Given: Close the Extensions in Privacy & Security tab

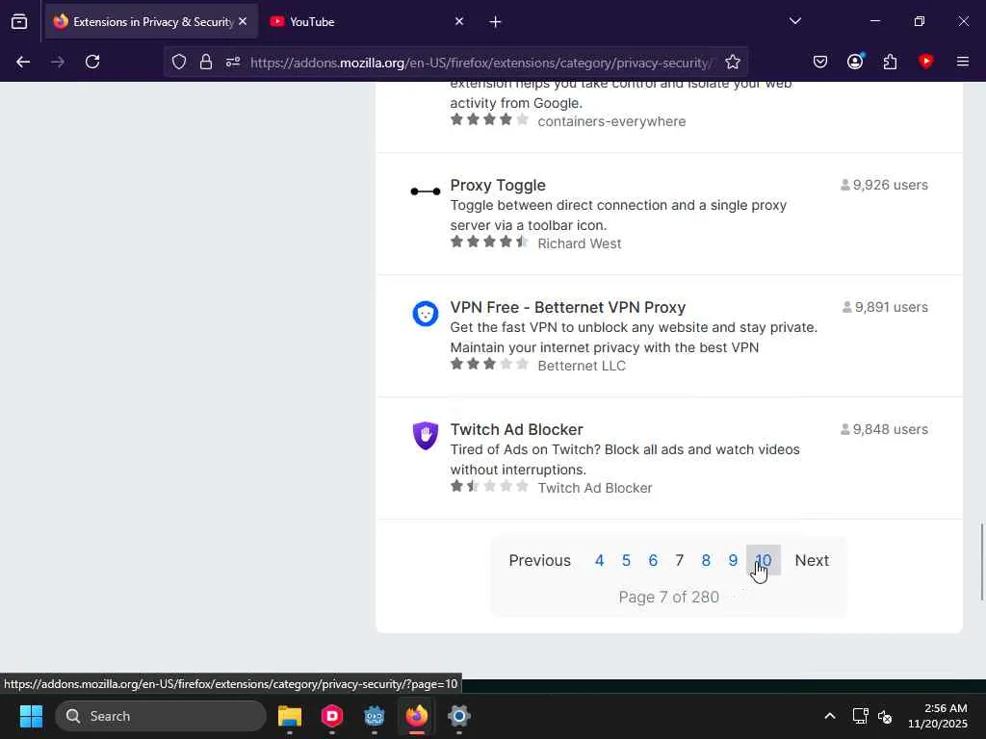Looking at the screenshot, I should tap(243, 21).
